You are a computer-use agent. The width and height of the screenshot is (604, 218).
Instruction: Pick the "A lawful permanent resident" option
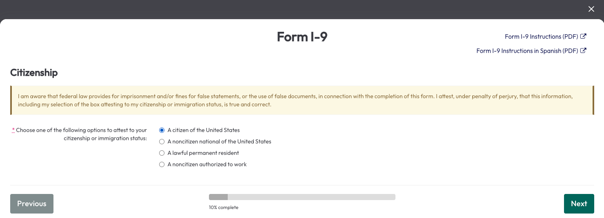162,153
